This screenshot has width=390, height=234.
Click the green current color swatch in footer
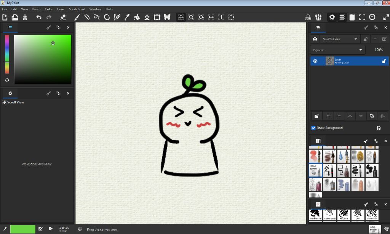(x=22, y=229)
